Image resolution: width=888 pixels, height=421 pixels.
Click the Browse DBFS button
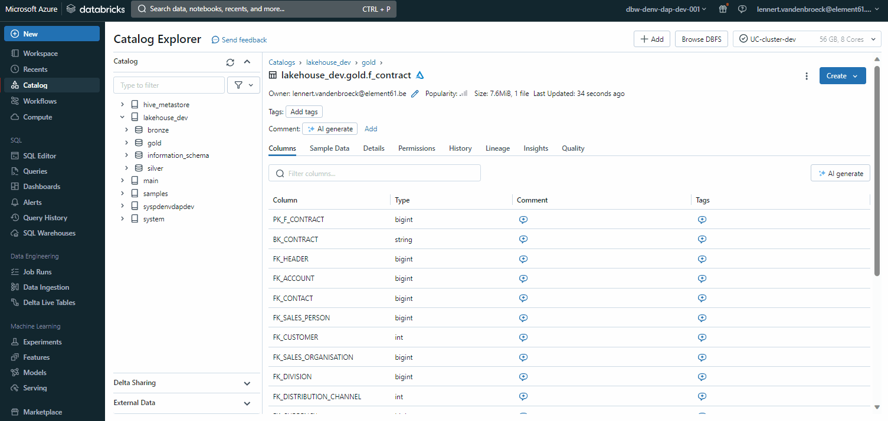click(x=701, y=39)
